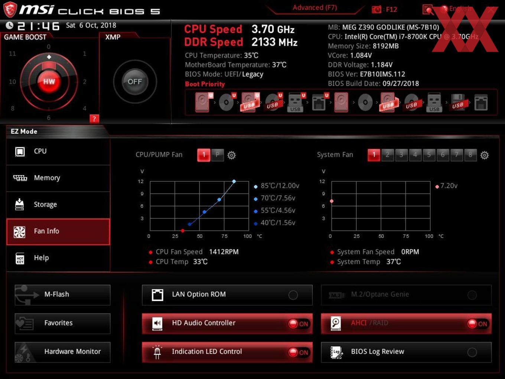Take a screenshot with F12 camera icon
The height and width of the screenshot is (379, 505).
(377, 10)
